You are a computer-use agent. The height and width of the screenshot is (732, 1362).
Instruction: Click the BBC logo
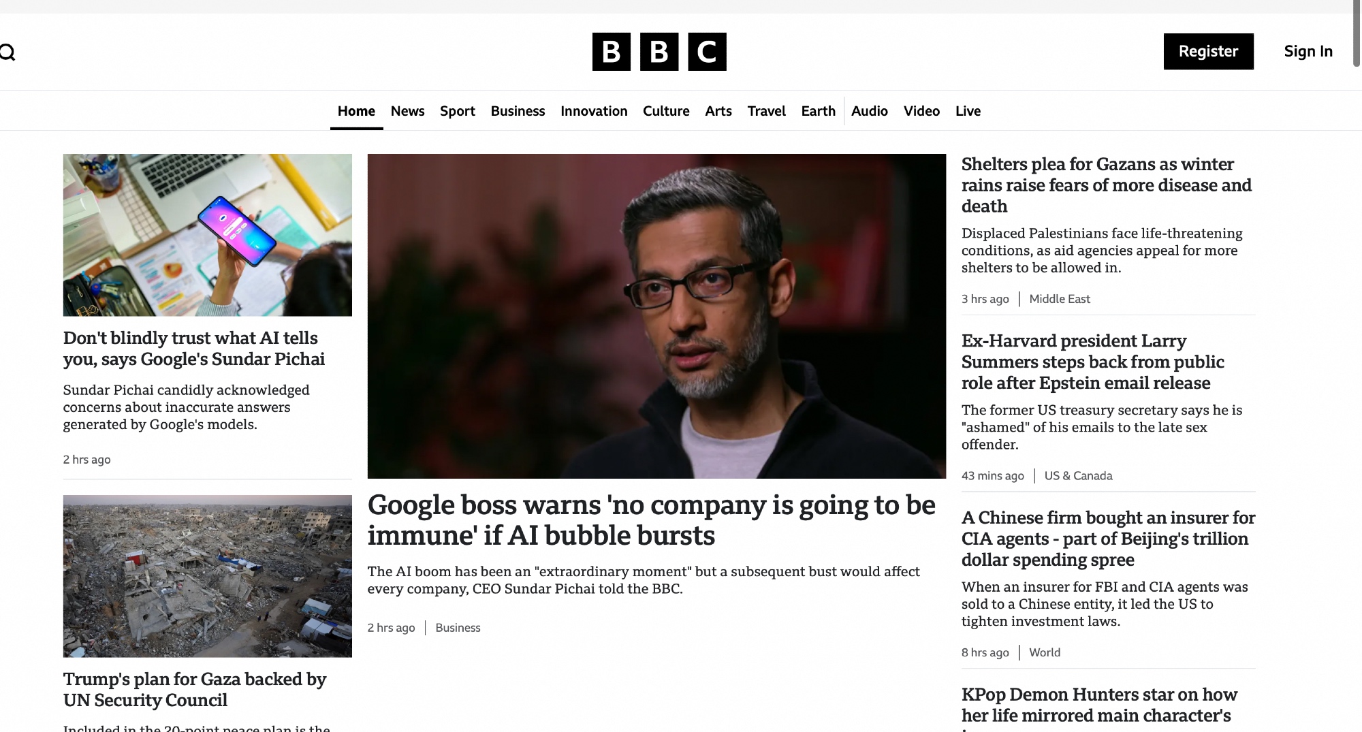(x=659, y=52)
